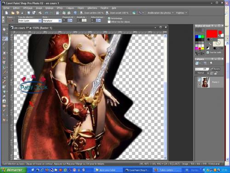Image resolution: width=230 pixels, height=173 pixels.
Task: Open the Calques menu
Action: [x=70, y=8]
